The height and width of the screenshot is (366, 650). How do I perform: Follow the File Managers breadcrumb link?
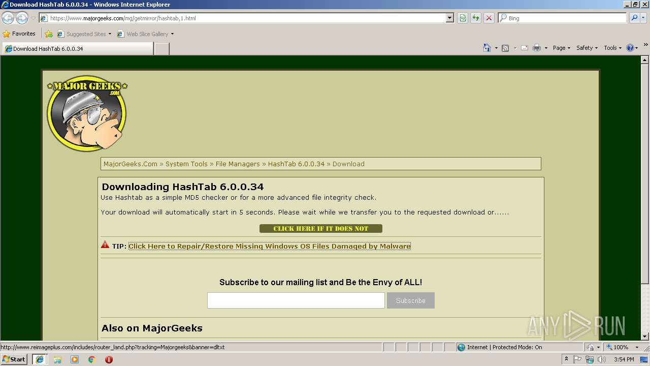point(238,164)
